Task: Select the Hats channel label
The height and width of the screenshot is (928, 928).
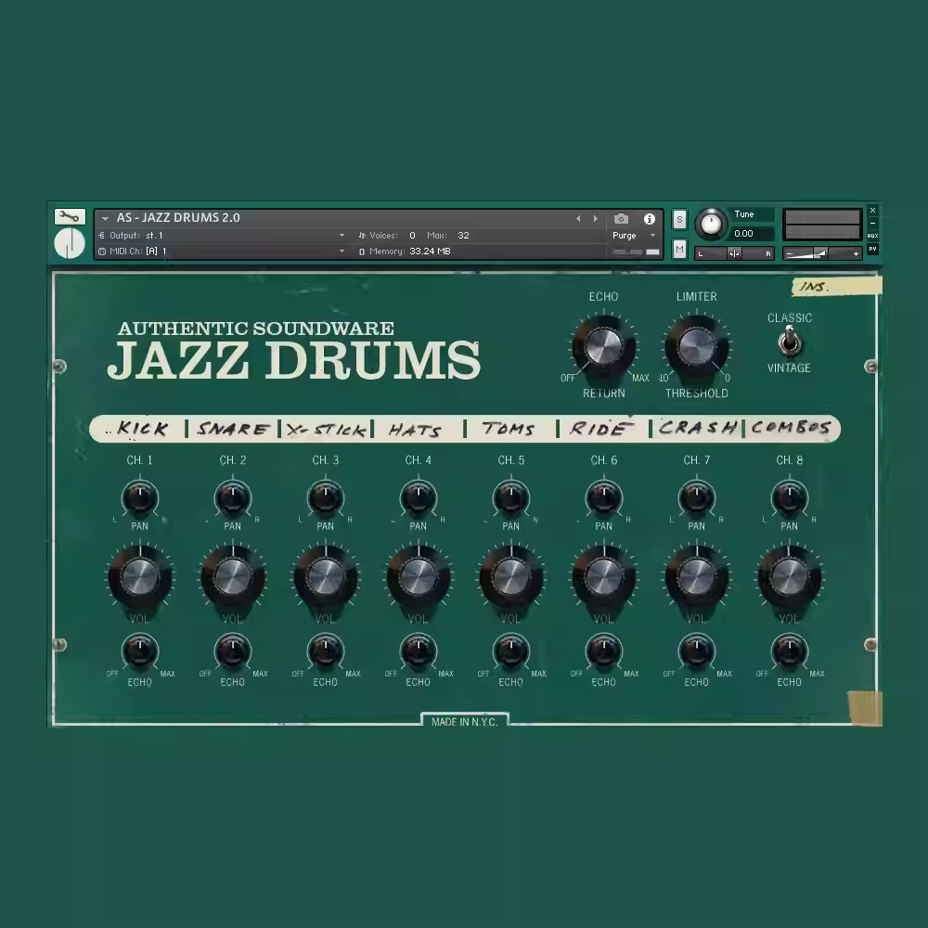Action: click(x=415, y=430)
